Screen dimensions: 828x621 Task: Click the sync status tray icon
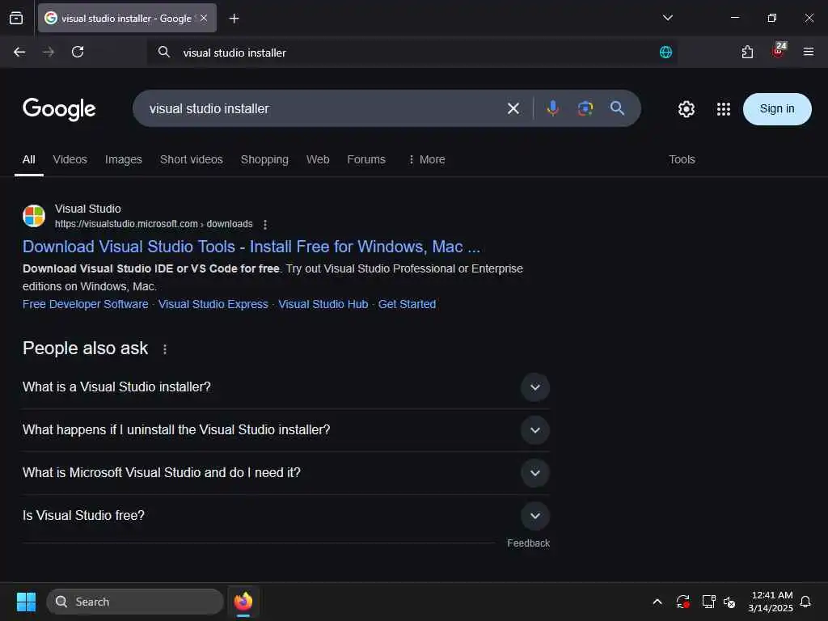click(682, 602)
